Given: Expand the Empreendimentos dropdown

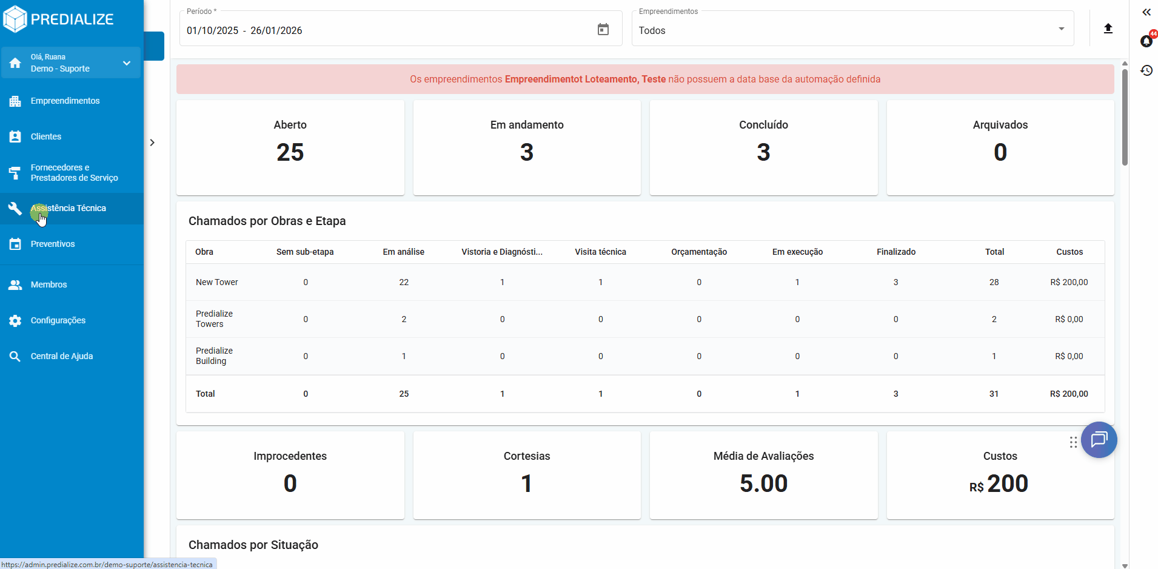Looking at the screenshot, I should coord(1061,29).
